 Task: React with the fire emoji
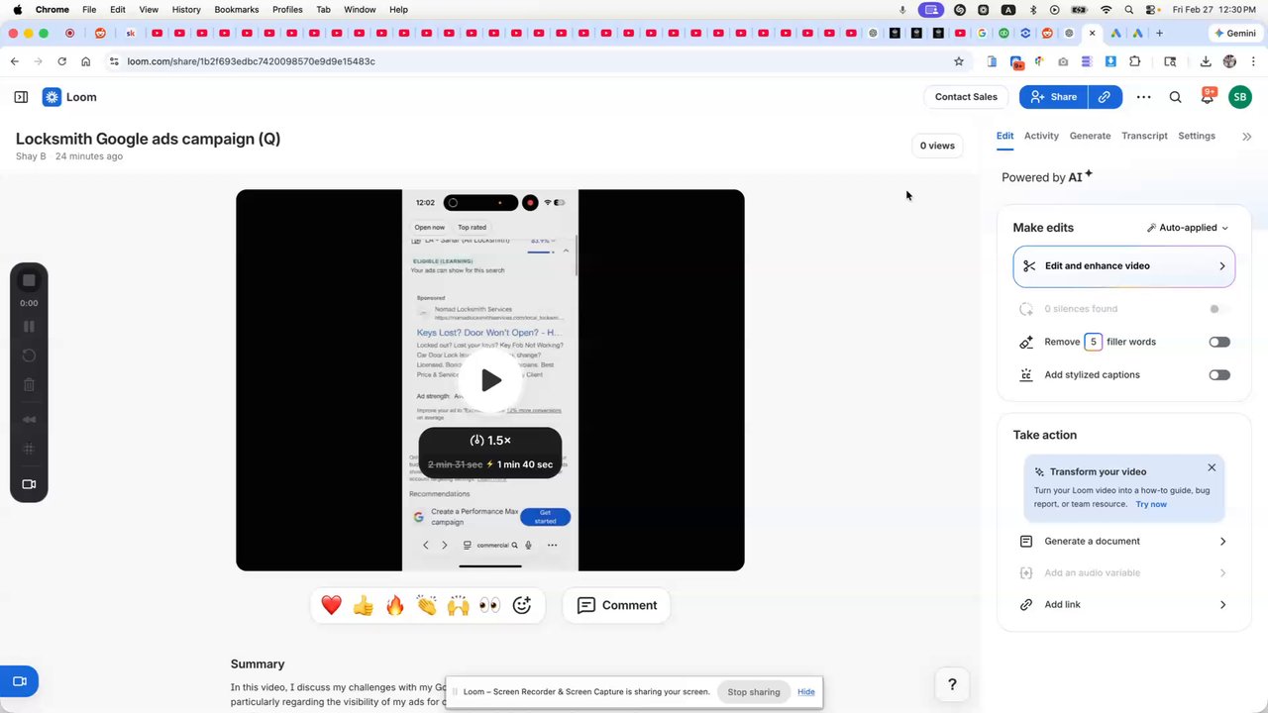[394, 605]
